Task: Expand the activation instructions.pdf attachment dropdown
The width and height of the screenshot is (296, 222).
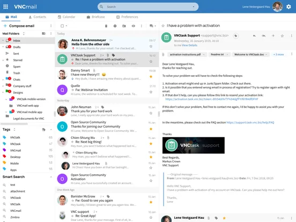Action: coord(204,55)
